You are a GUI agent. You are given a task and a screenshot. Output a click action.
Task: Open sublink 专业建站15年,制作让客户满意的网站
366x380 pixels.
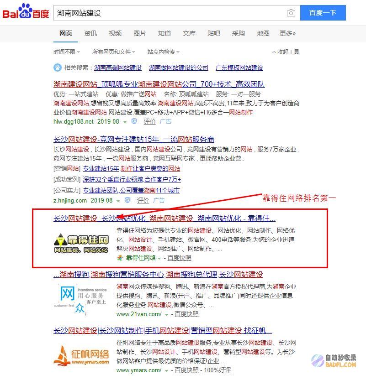pos(131,168)
